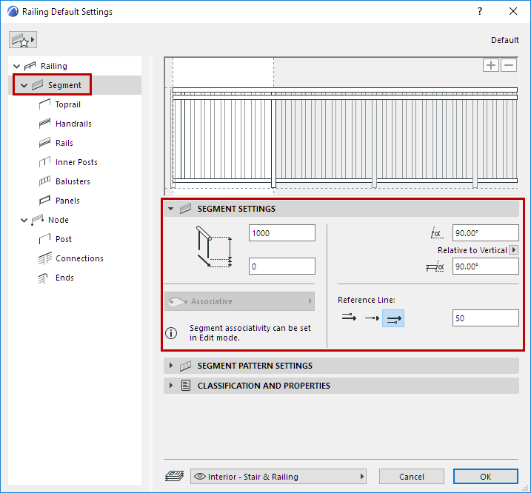Open the Favorites star button
Screen dimensions: 531x493
coord(23,40)
